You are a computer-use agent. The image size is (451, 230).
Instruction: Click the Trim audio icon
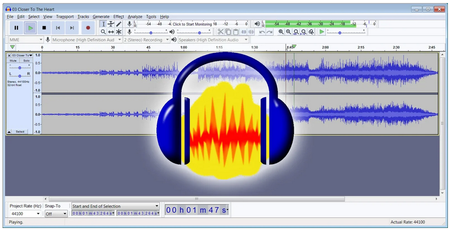click(244, 32)
